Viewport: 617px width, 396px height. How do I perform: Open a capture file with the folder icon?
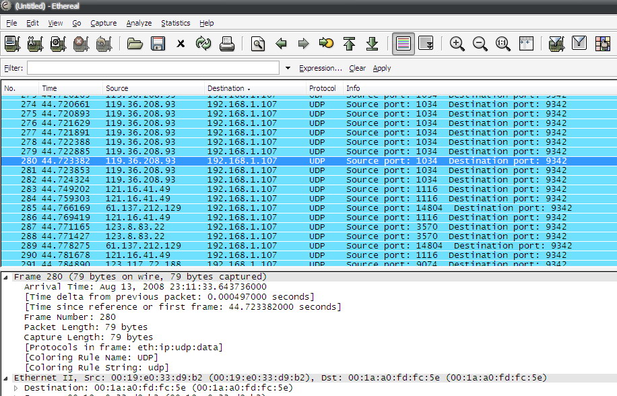coord(135,44)
